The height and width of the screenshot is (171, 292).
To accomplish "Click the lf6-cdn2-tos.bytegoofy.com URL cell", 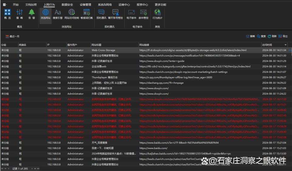I will (x=195, y=67).
